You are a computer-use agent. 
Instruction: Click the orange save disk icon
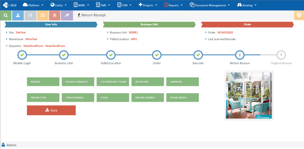click(42, 15)
